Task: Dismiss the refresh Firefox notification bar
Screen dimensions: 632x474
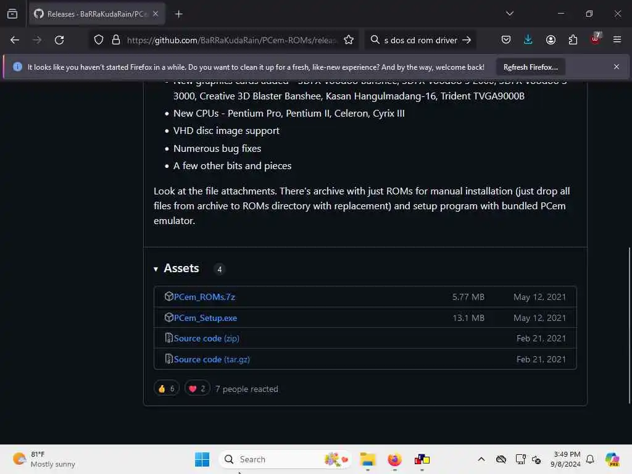Action: (617, 67)
